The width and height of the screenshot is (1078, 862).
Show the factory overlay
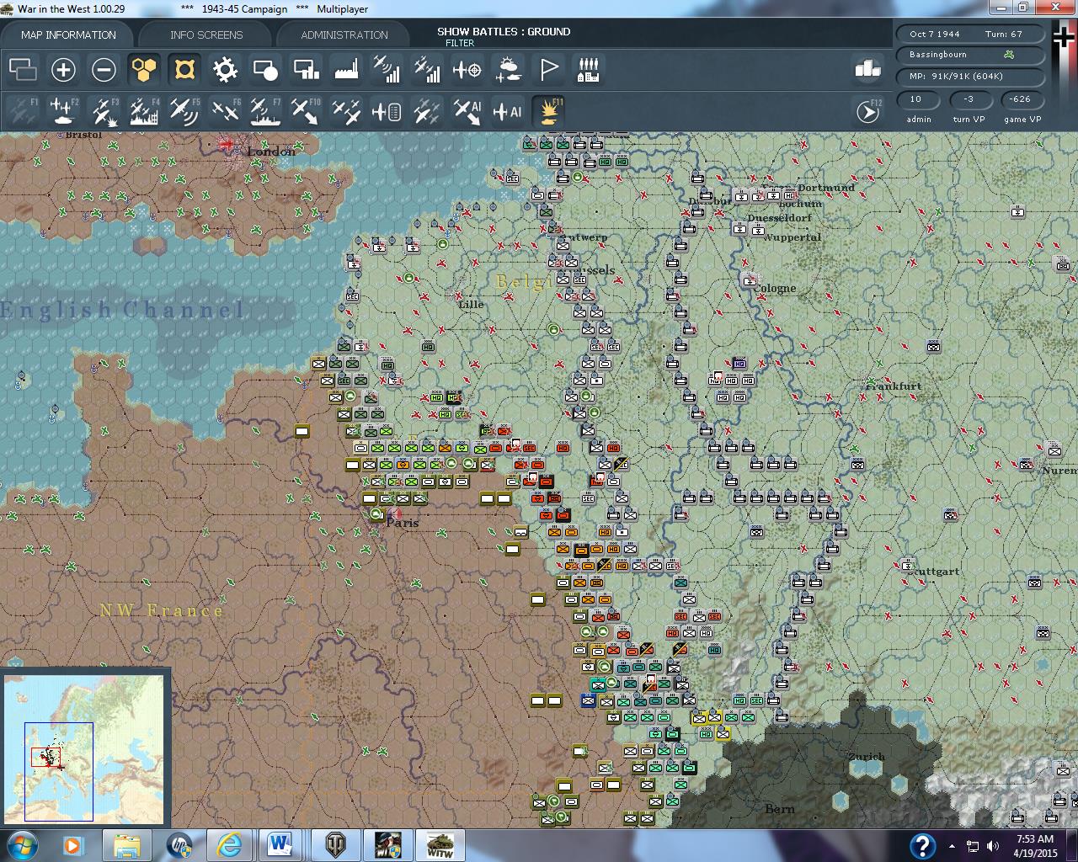click(346, 70)
